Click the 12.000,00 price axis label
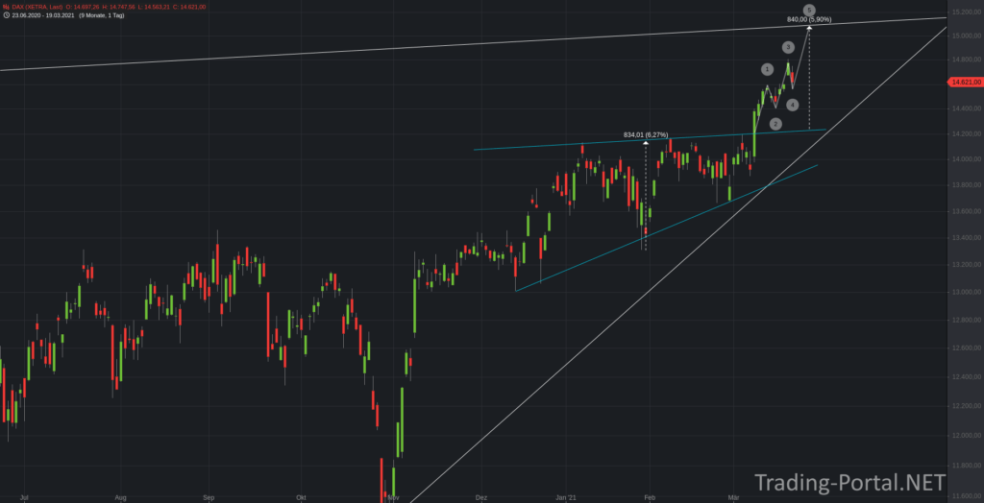984x503 pixels. click(x=969, y=436)
